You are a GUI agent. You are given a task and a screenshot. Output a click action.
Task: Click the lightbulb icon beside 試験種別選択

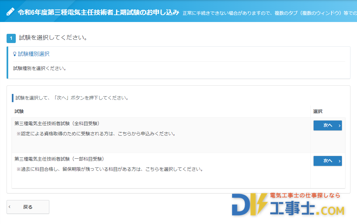coord(14,54)
